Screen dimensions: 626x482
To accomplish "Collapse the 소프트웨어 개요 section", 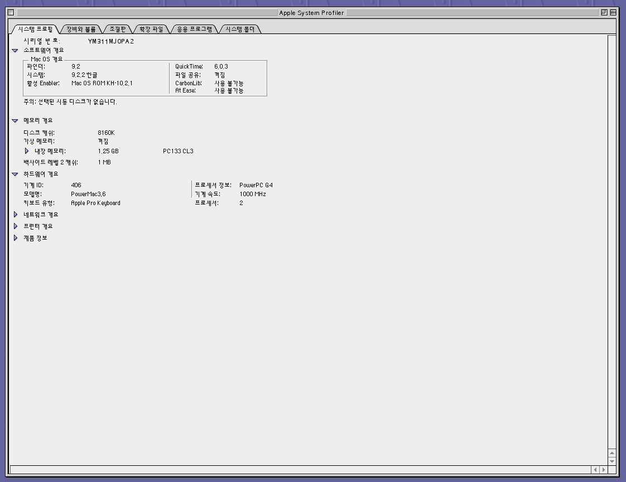I will [15, 51].
